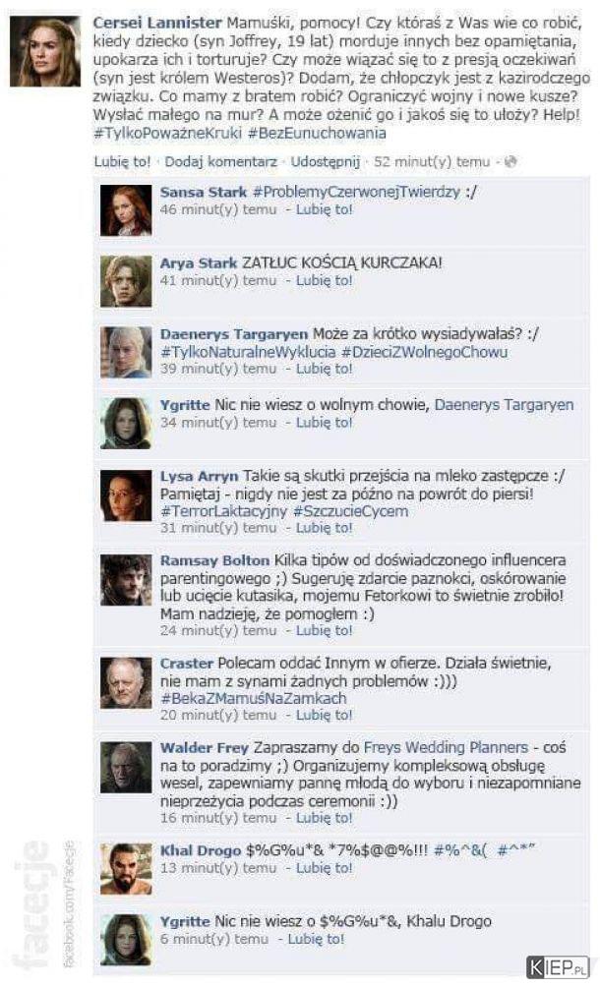600x989 pixels.
Task: Like the main post with Lubię to!
Action: (122, 162)
